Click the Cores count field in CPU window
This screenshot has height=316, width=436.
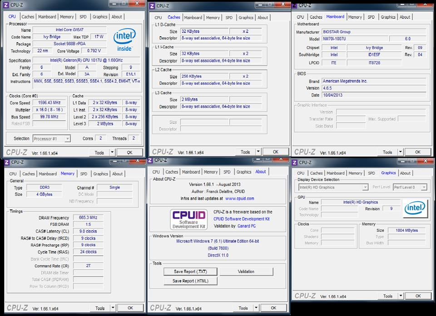100,138
